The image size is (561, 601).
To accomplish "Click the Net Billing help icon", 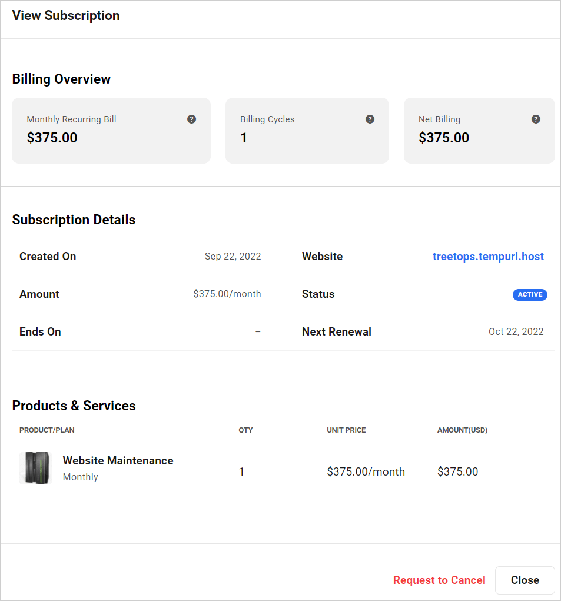I will click(x=536, y=119).
